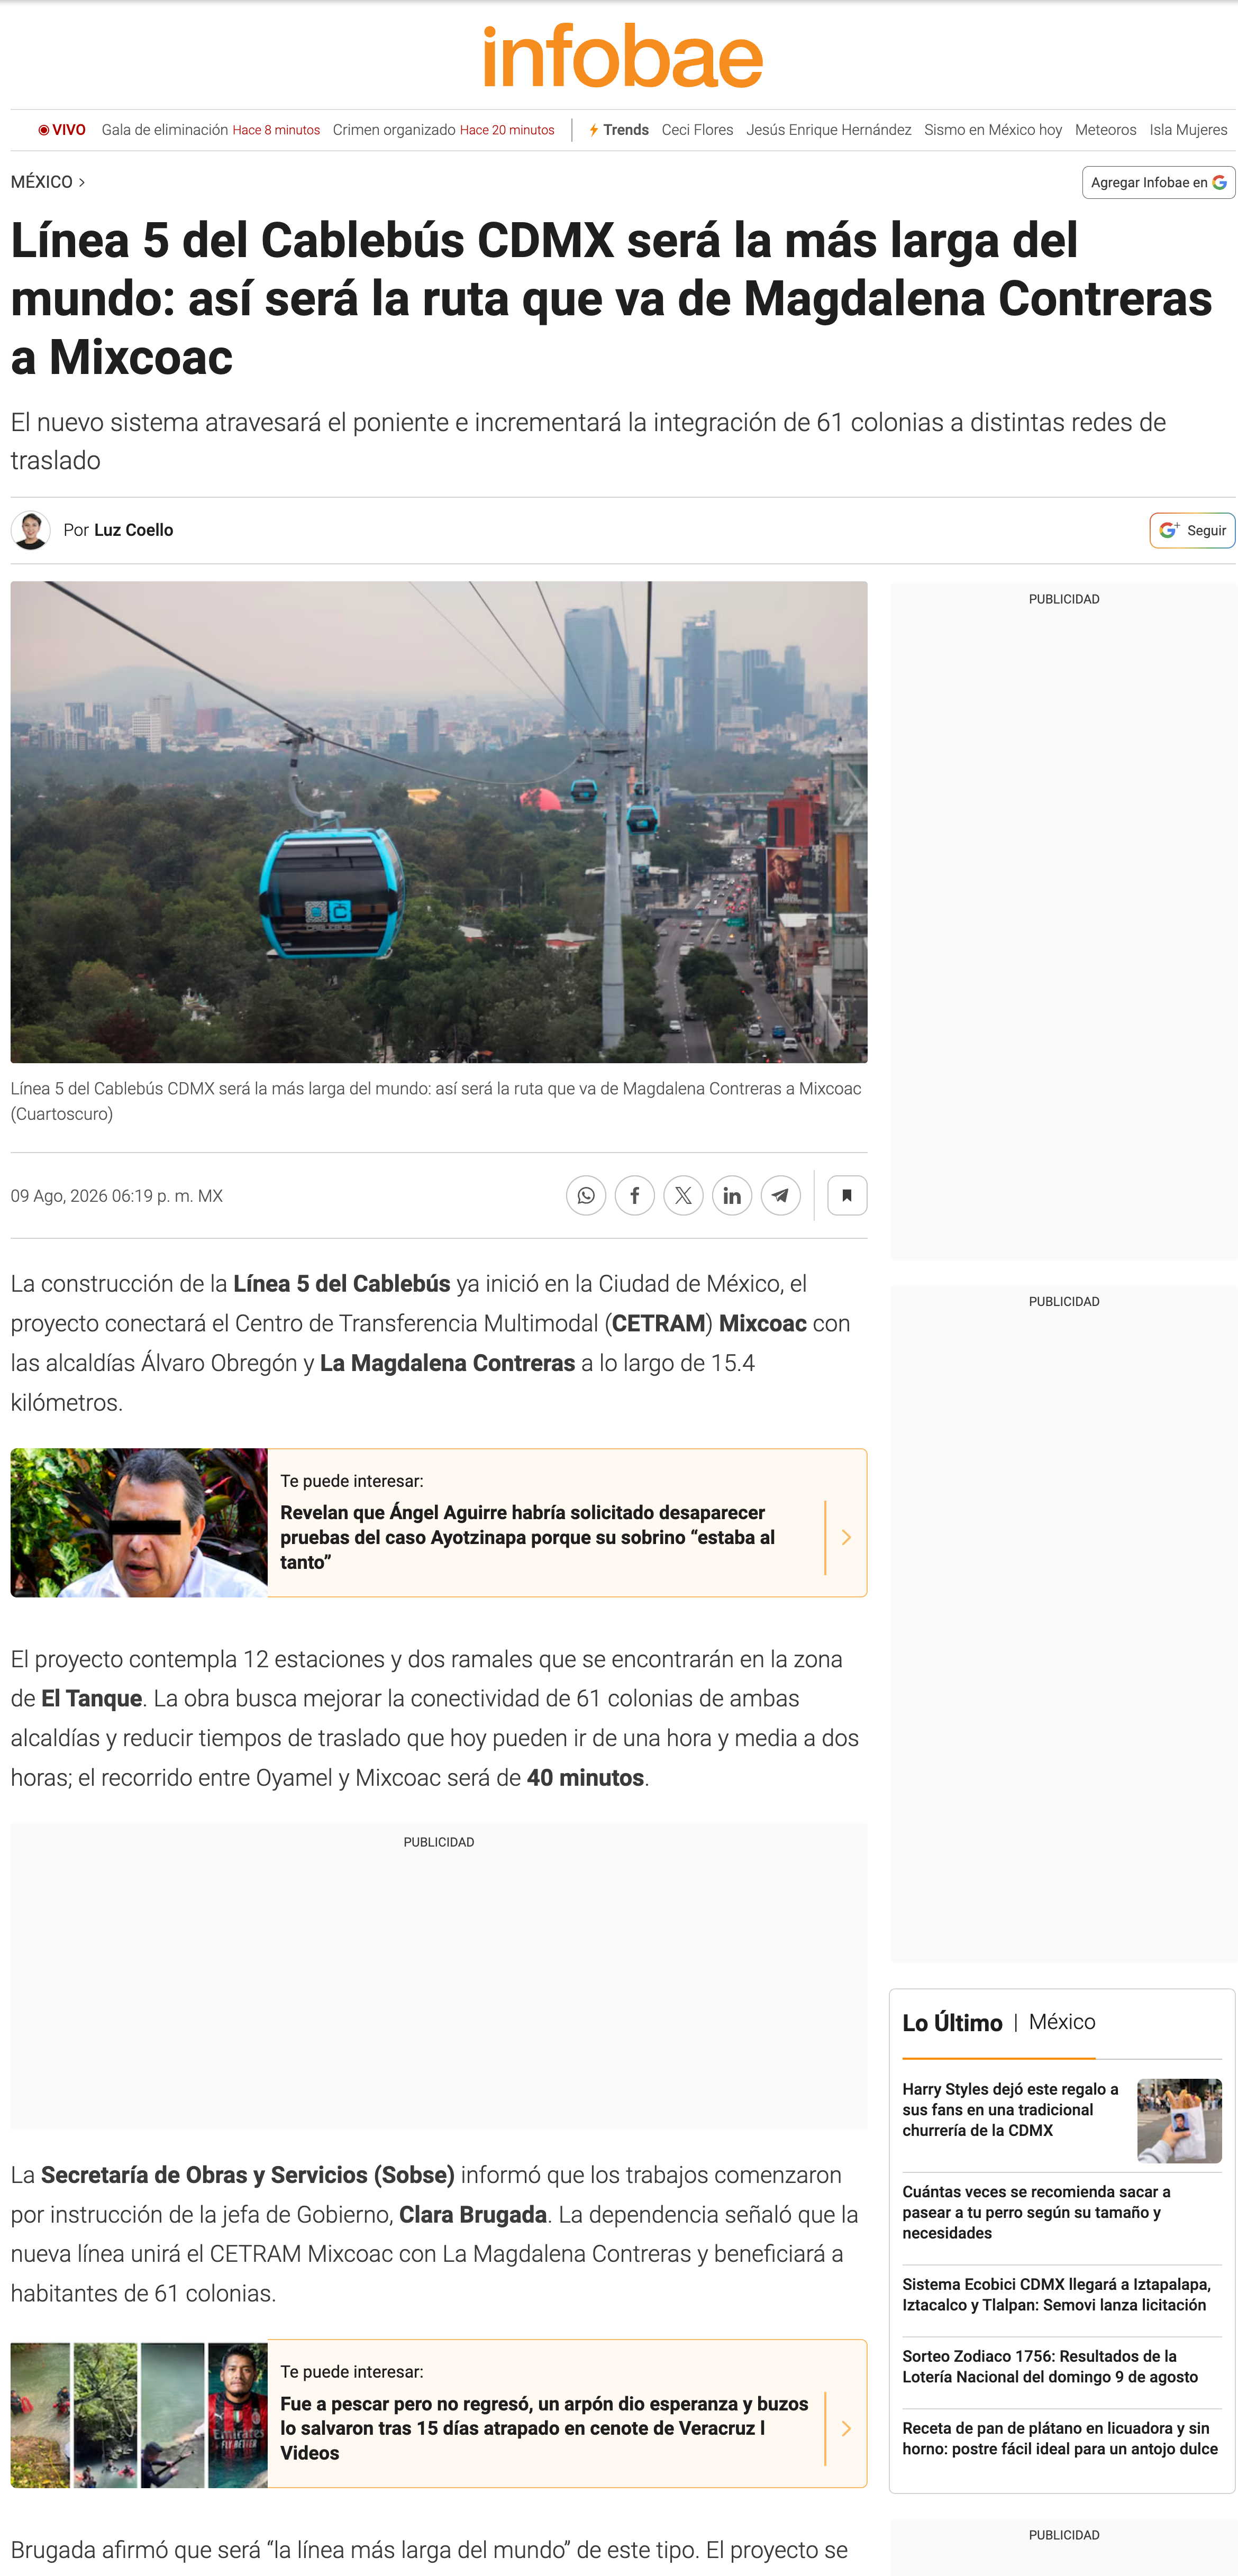This screenshot has height=2576, width=1238.
Task: Open Crimen organizado live story
Action: 443,130
